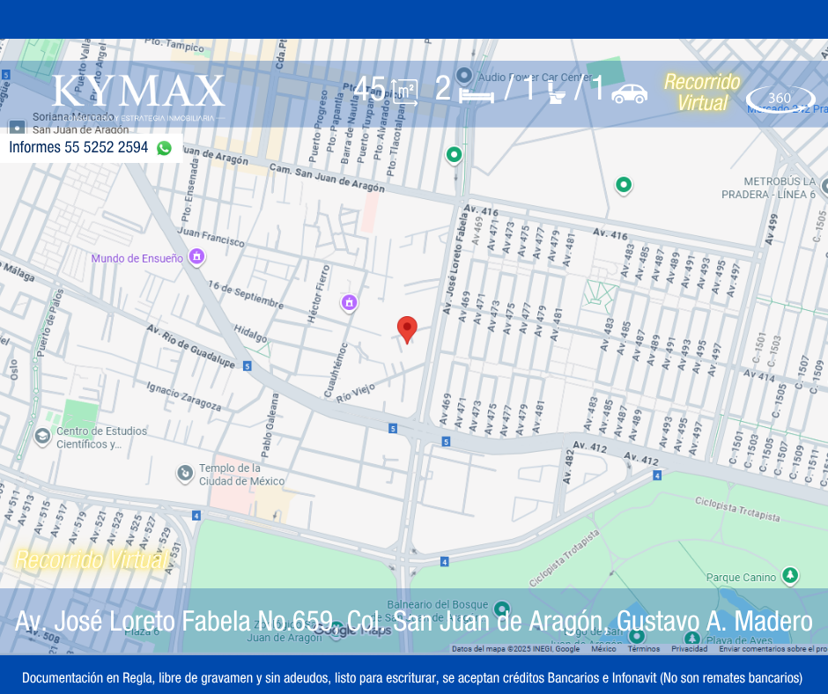The height and width of the screenshot is (694, 828).
Task: Select Mundo de Ensueño purple marker
Action: pyautogui.click(x=196, y=257)
